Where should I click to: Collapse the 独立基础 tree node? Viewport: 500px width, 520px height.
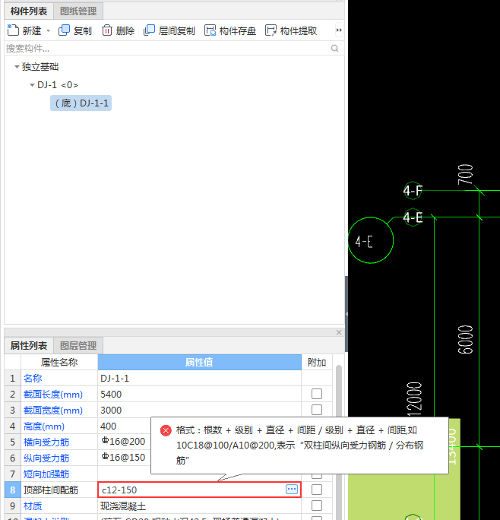17,67
